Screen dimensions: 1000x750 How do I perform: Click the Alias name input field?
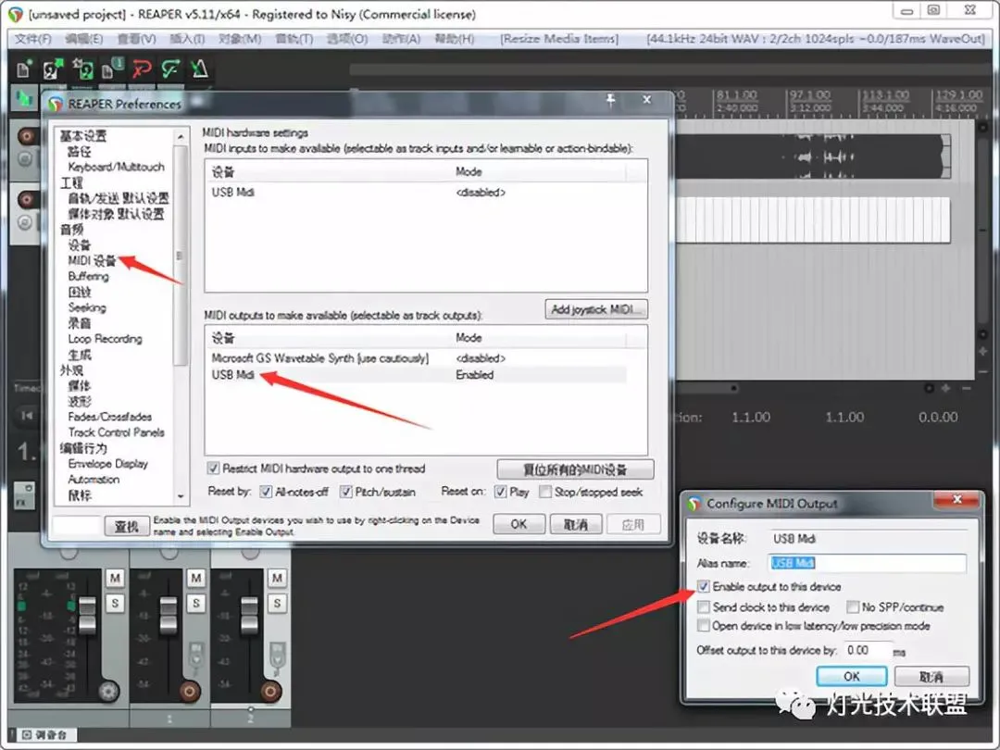pyautogui.click(x=868, y=563)
